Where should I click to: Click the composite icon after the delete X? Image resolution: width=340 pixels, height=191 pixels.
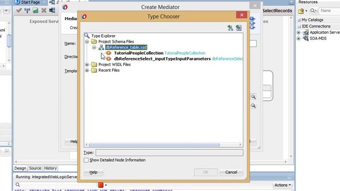[x=52, y=10]
